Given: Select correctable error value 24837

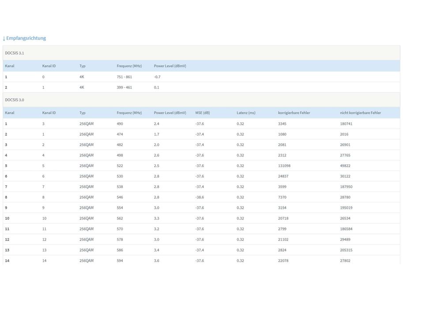Looking at the screenshot, I should (x=283, y=176).
